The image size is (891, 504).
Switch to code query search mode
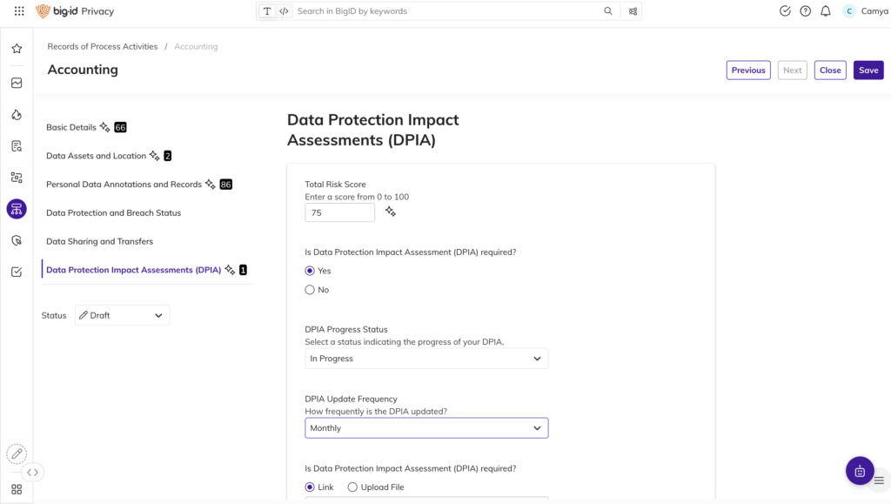tap(284, 10)
